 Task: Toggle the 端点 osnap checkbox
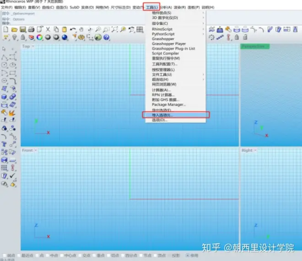[5, 256]
